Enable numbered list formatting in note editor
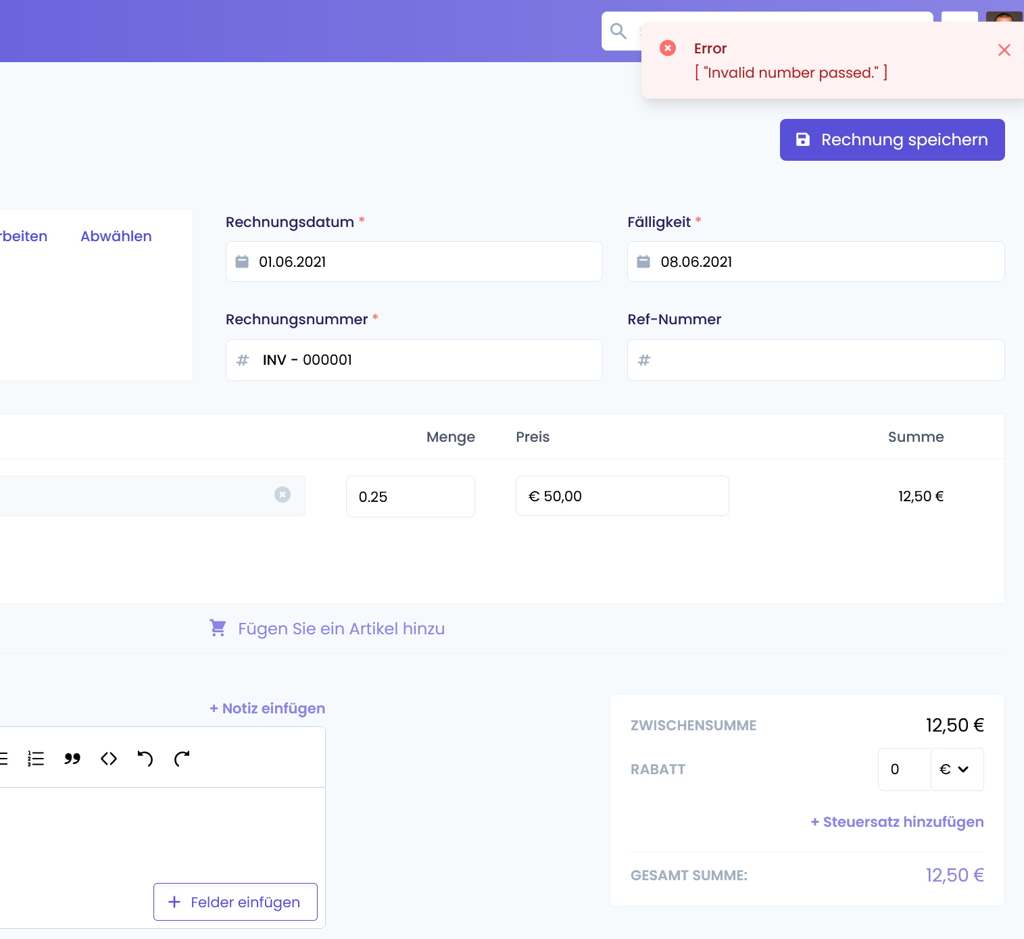Image resolution: width=1024 pixels, height=939 pixels. pyautogui.click(x=35, y=759)
